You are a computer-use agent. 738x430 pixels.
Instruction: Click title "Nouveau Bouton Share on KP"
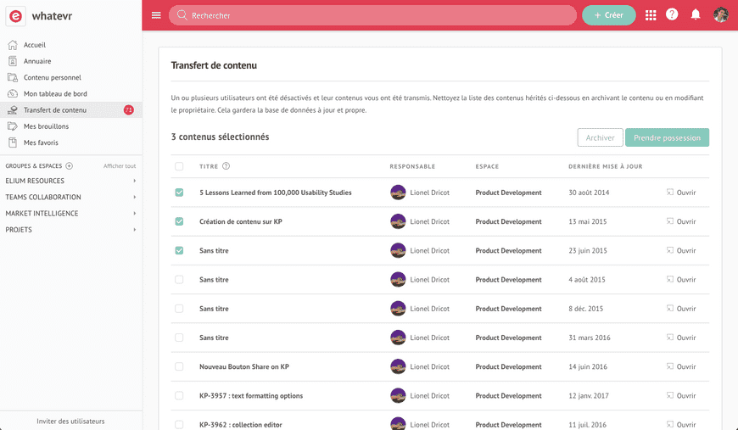243,366
